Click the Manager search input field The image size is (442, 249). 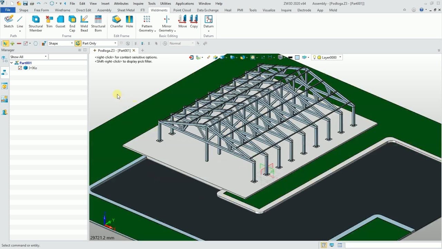(68, 57)
